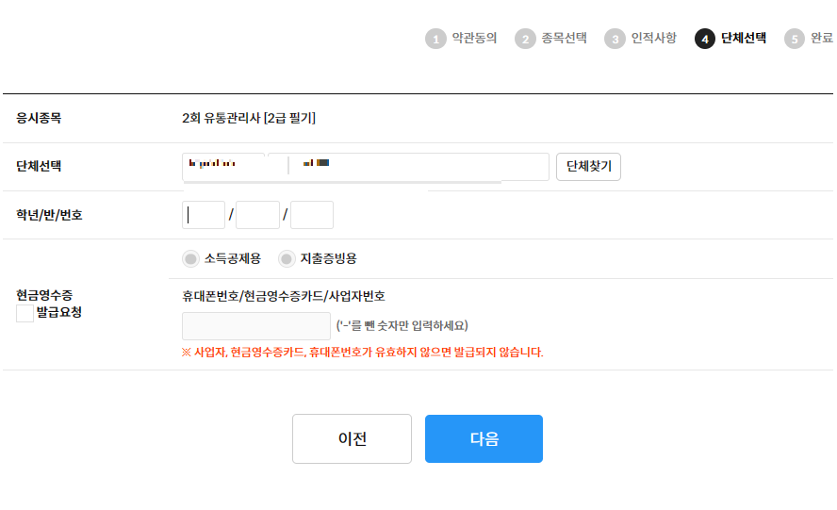The image size is (837, 510).
Task: Proceed with the blue 다음 button
Action: pos(484,438)
